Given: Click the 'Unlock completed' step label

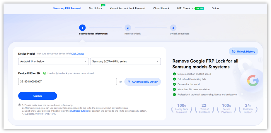Looking at the screenshot, I should pos(180,34).
